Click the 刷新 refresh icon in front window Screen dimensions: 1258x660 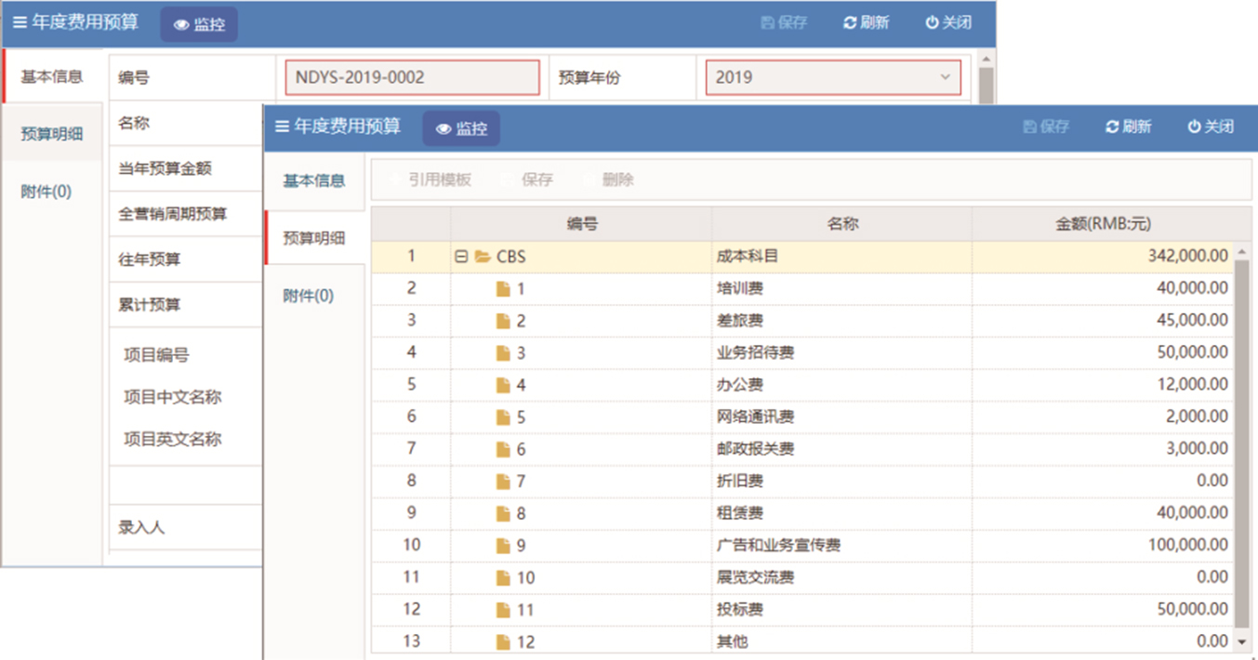point(1112,126)
